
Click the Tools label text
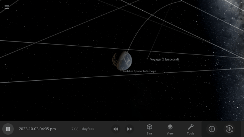[x=191, y=134]
